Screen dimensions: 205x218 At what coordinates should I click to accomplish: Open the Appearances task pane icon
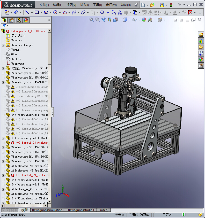click(x=201, y=59)
